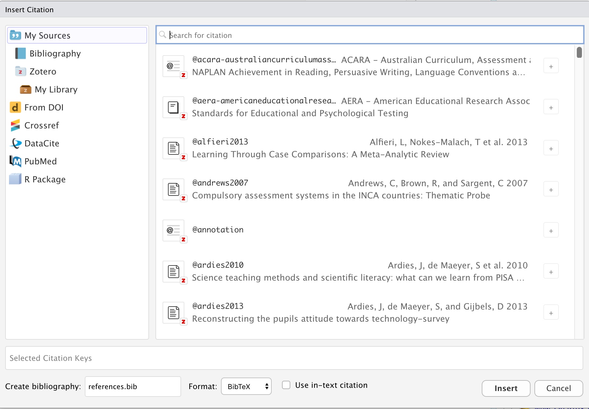This screenshot has width=589, height=409.
Task: Select My Sources quote icon
Action: click(15, 35)
